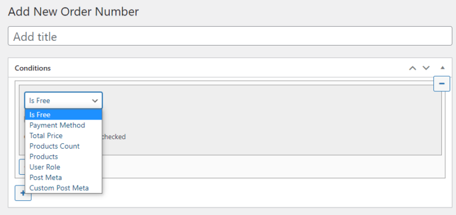Choose Custom Post Meta option
This screenshot has width=456, height=215.
tap(64, 188)
